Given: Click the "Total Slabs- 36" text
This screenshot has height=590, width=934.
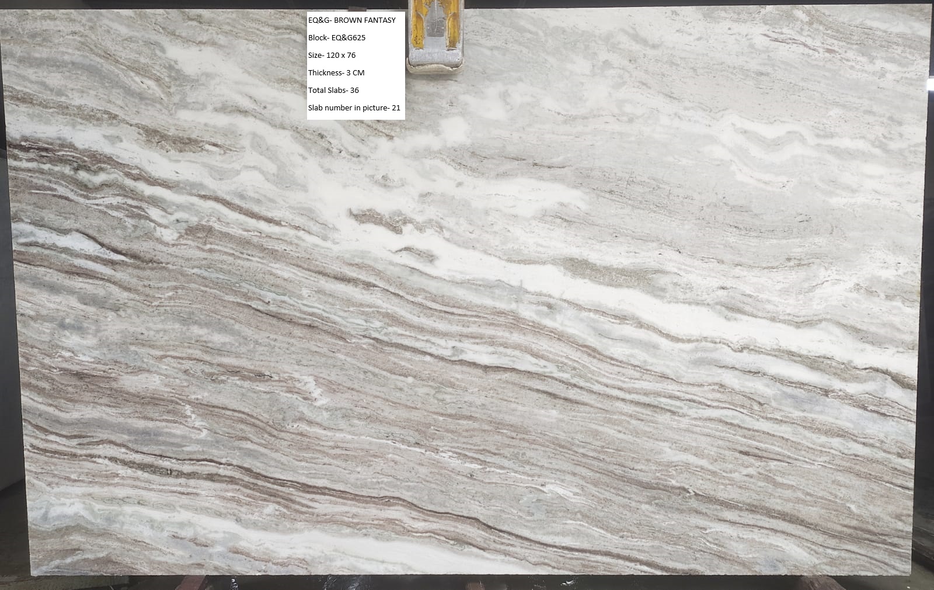Looking at the screenshot, I should click(333, 91).
